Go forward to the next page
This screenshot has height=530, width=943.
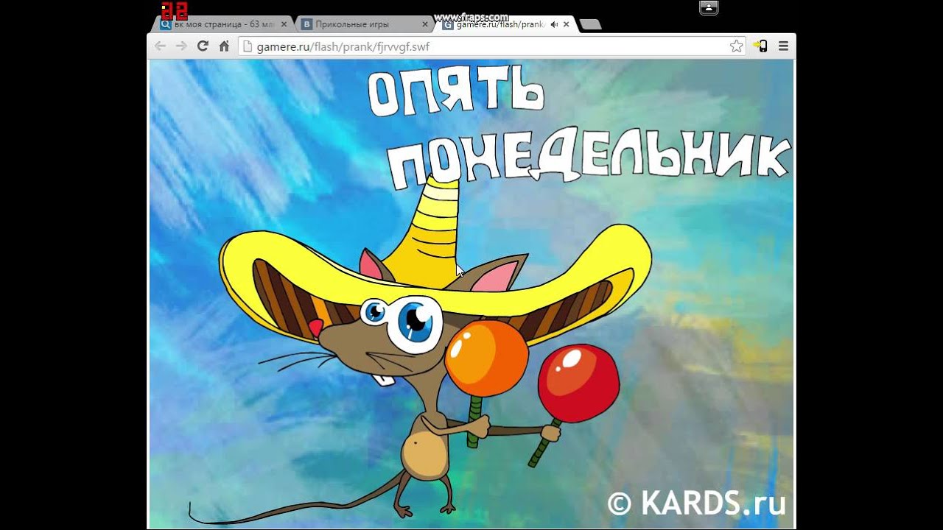181,46
